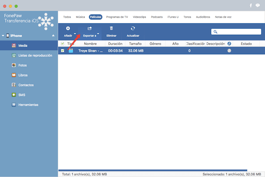Click the green macOS zoom button
Viewport: 265px width, 177px height.
[x=16, y=6]
